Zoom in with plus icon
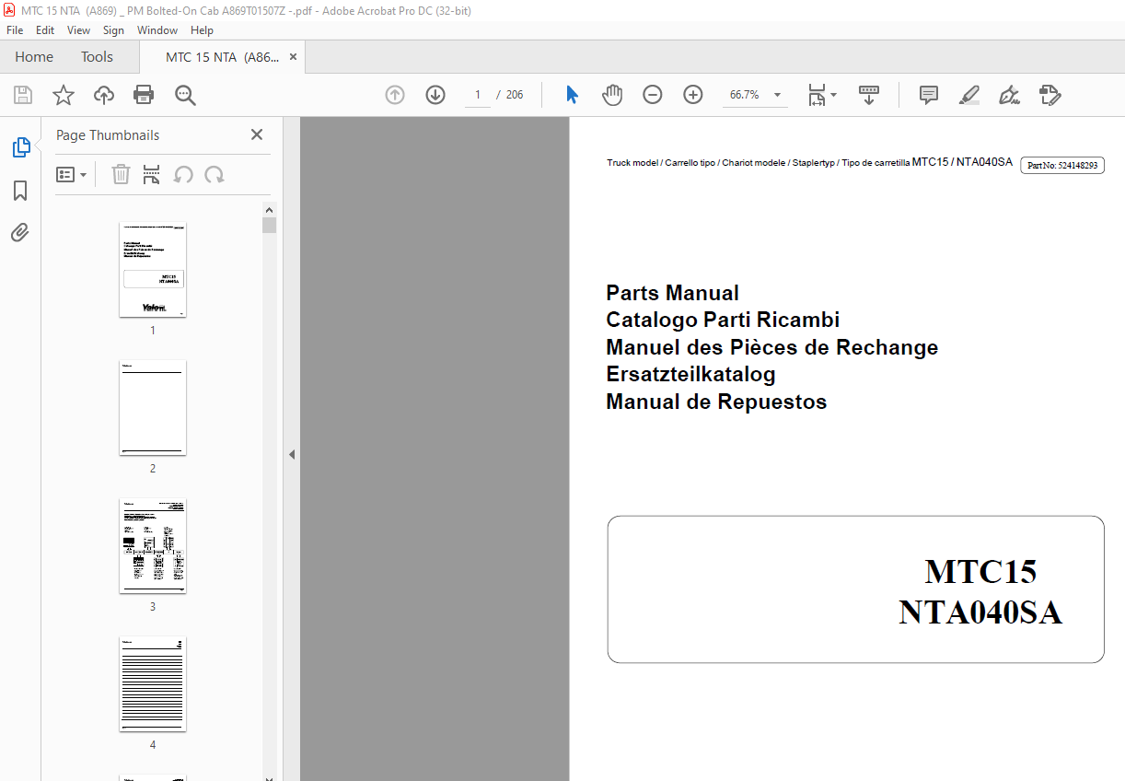This screenshot has width=1125, height=781. 693,95
